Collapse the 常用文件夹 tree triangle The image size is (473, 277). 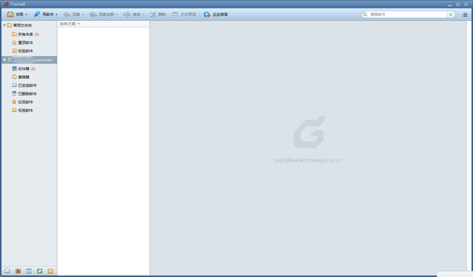(4, 26)
